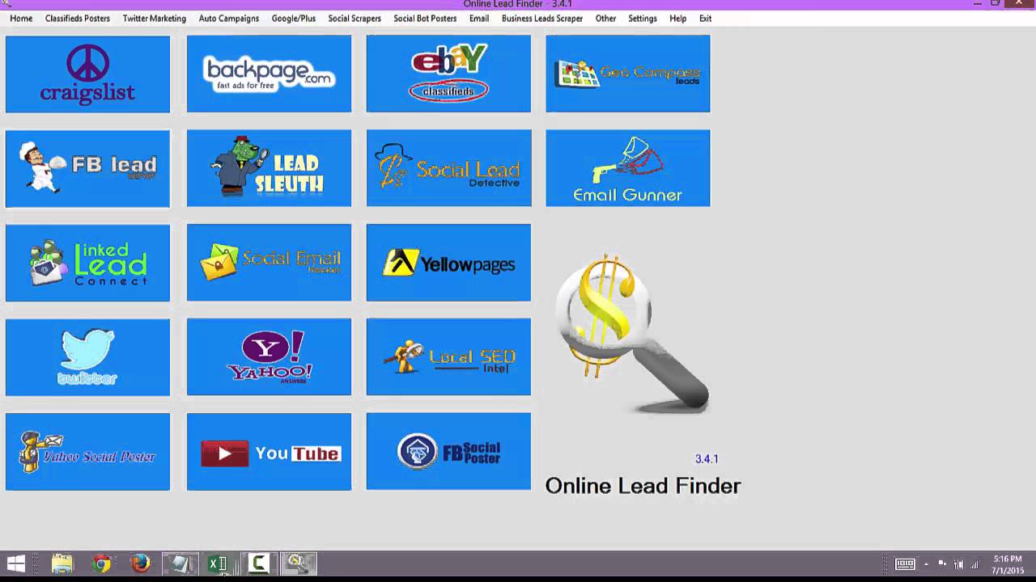This screenshot has height=582, width=1036.
Task: Launch the YouTube tile
Action: pos(269,452)
